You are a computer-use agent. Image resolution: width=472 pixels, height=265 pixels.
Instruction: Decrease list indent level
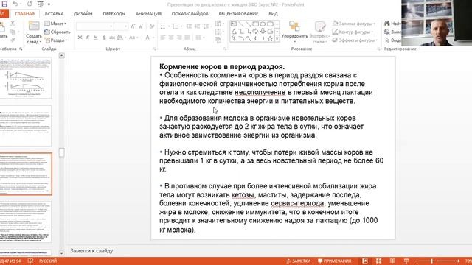pos(189,26)
